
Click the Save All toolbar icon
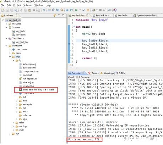12,10
